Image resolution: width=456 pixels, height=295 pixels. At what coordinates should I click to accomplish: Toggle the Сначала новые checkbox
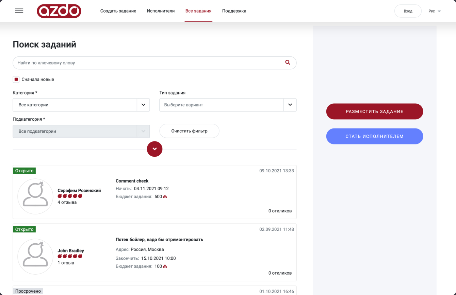[x=16, y=80]
